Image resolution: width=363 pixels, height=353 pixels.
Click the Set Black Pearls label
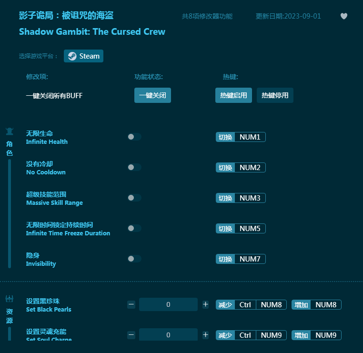click(49, 309)
